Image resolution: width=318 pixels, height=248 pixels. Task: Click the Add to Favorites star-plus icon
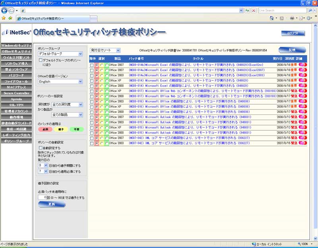(10, 18)
